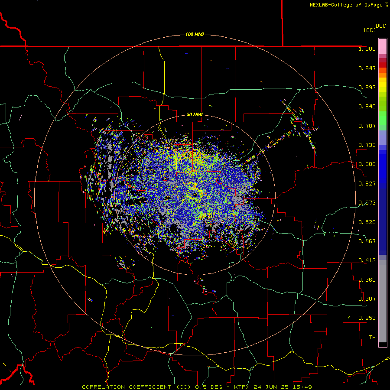Click the 0.947 scale label
The height and width of the screenshot is (390, 390).
tap(367, 68)
